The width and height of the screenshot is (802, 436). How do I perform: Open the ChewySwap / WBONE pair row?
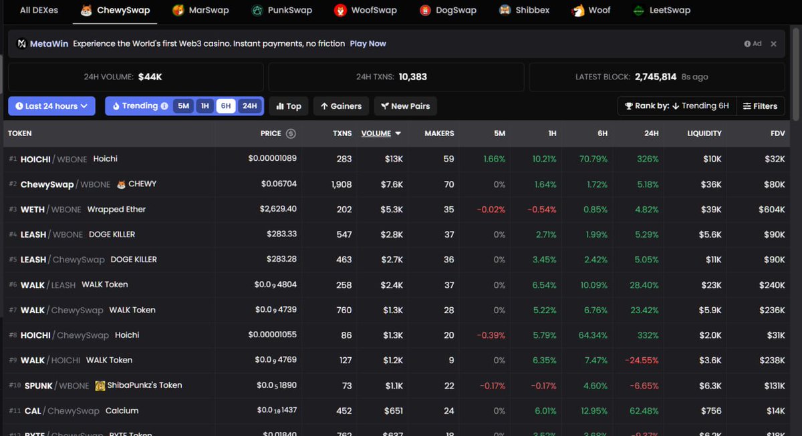398,184
